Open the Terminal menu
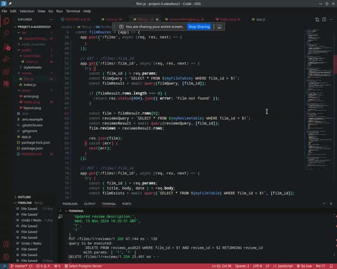This screenshot has width=337, height=269. (73, 11)
